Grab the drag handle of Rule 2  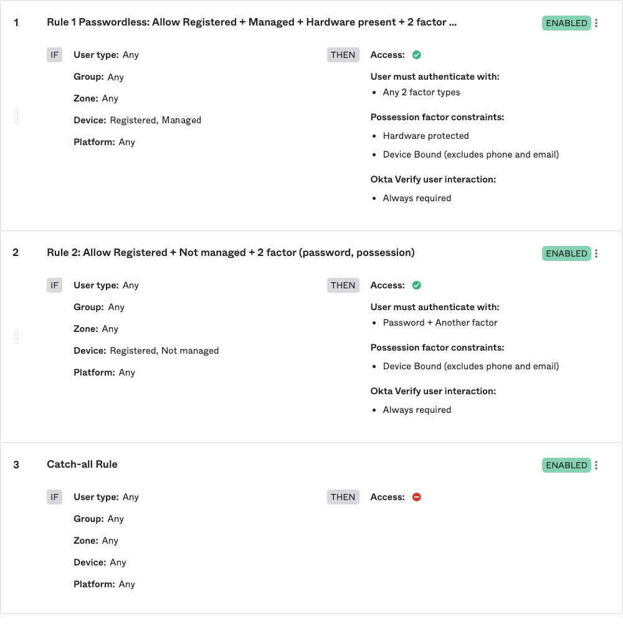16,337
